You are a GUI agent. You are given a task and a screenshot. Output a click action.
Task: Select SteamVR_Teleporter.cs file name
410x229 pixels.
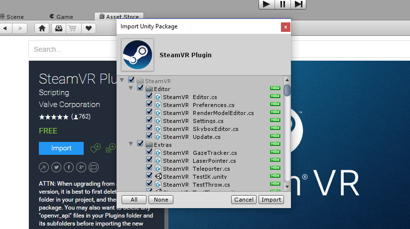[197, 169]
